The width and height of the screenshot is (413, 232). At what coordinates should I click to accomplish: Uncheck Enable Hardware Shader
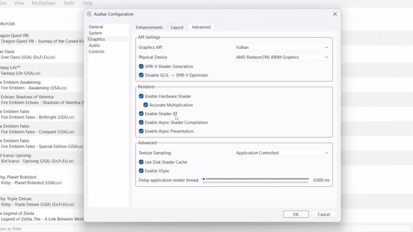click(x=141, y=96)
